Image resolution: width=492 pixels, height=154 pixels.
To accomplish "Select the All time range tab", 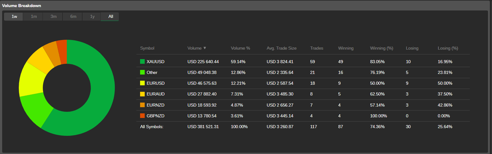I will (x=111, y=17).
